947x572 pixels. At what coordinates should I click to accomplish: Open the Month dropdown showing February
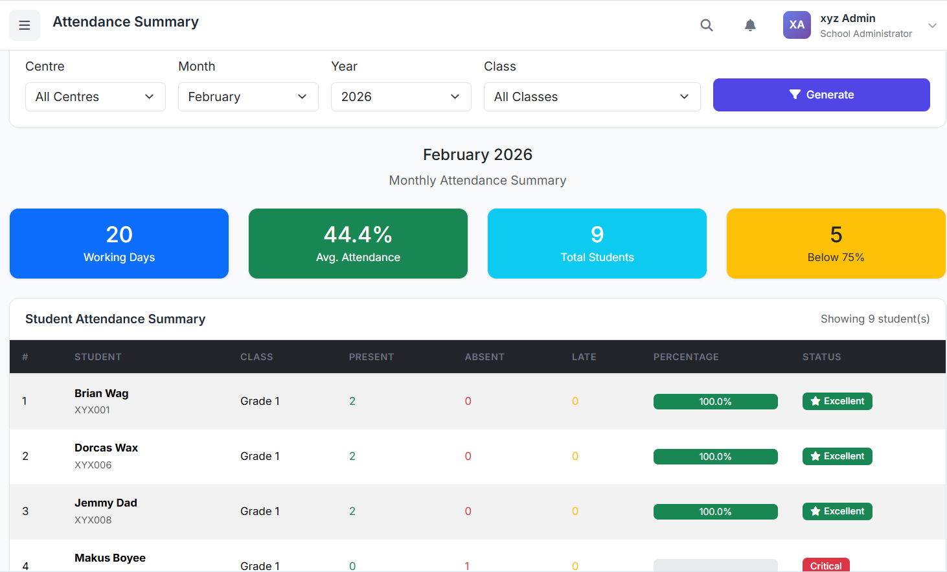tap(248, 97)
